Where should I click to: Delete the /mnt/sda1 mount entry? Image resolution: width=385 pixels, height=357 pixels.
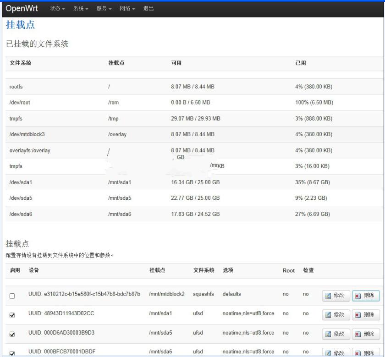pos(366,314)
